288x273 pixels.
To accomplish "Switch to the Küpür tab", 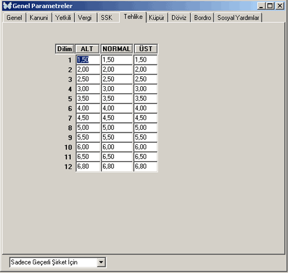I will tap(157, 18).
